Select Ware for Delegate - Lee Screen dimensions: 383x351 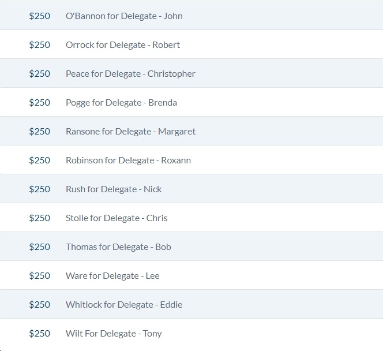click(112, 276)
